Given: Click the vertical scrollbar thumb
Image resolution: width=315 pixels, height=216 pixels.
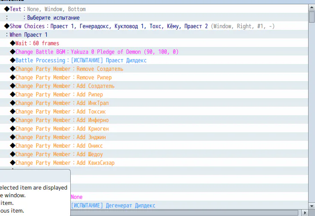Looking at the screenshot, I should [312, 17].
